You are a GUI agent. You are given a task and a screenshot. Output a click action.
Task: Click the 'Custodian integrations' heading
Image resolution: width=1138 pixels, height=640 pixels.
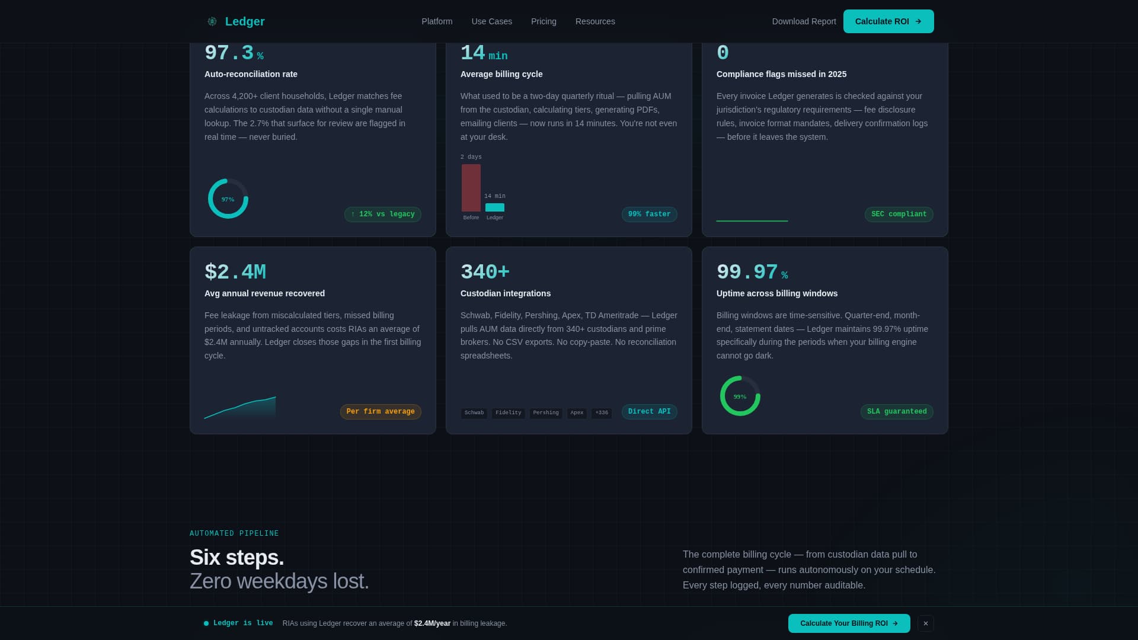pyautogui.click(x=506, y=293)
